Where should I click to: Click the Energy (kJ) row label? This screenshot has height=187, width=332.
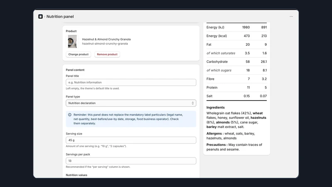point(215,27)
